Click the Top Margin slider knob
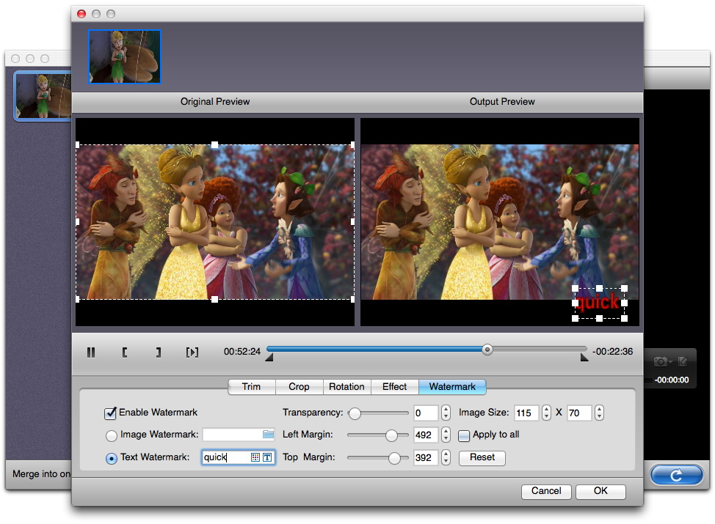715x524 pixels. coord(394,458)
